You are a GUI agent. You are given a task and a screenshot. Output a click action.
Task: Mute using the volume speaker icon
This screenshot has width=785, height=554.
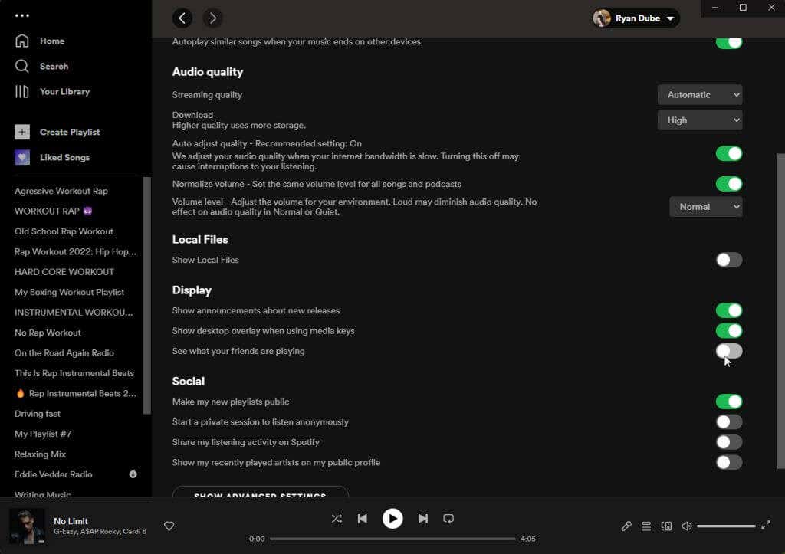tap(687, 526)
